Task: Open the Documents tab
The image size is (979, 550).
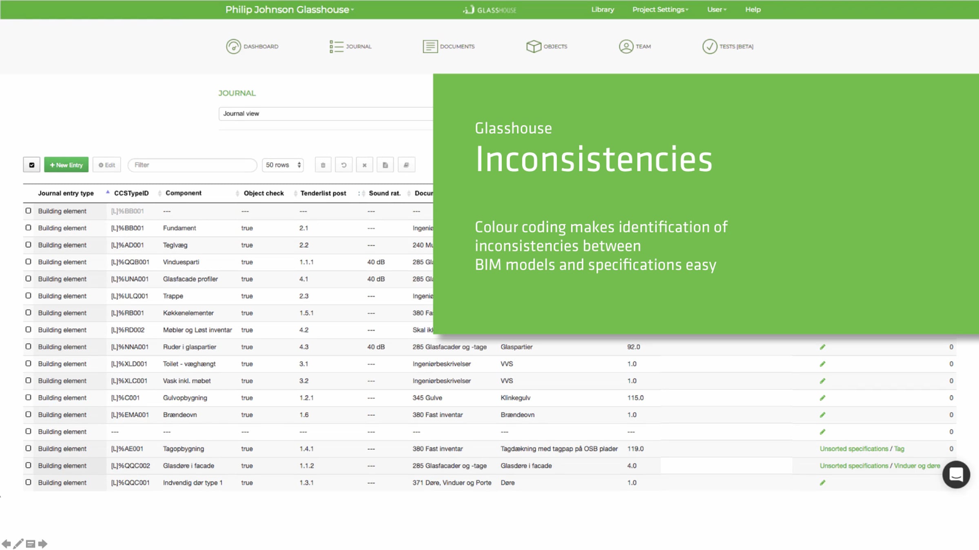Action: point(449,46)
